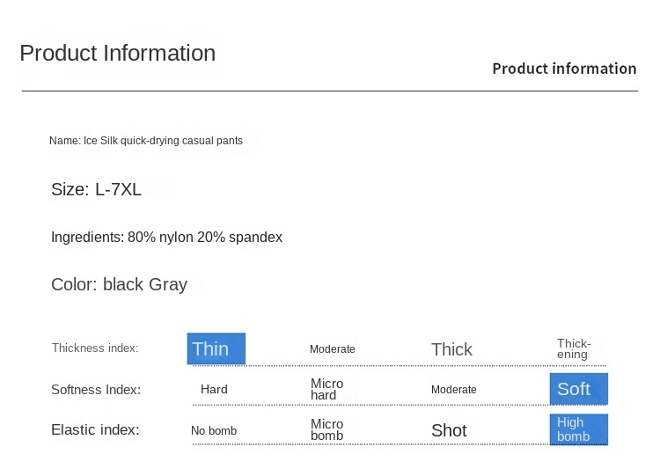Click the Elastic index label

95,430
